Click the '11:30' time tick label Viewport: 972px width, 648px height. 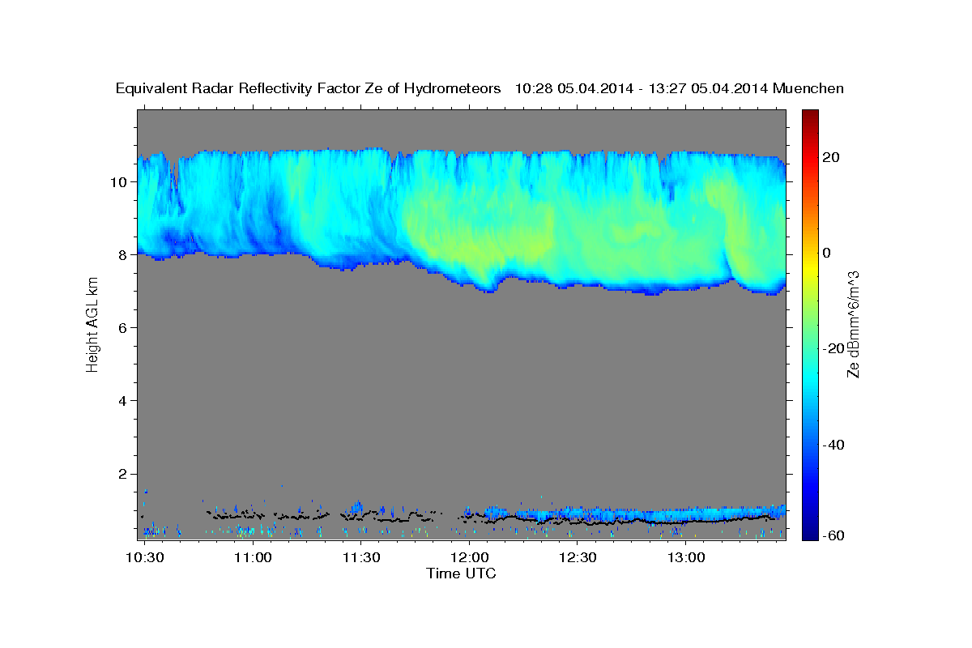[362, 558]
